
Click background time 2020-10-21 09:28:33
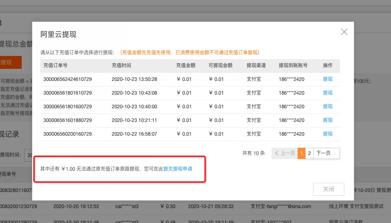(211, 206)
